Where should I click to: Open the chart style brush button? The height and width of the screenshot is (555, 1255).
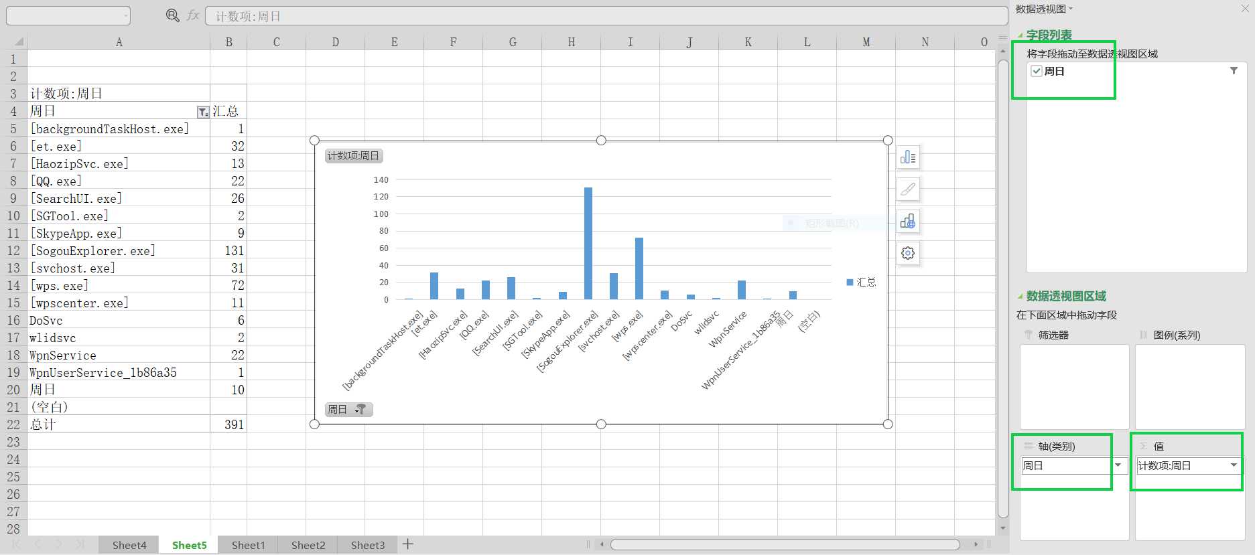click(908, 189)
